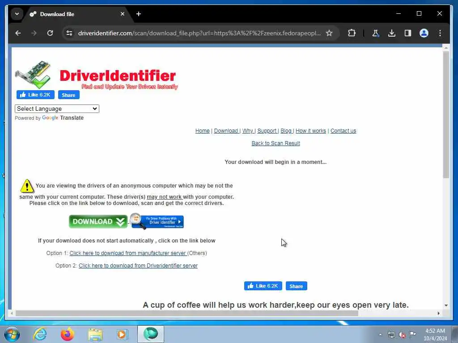
Task: Click the top Facebook Share button
Action: pyautogui.click(x=68, y=95)
